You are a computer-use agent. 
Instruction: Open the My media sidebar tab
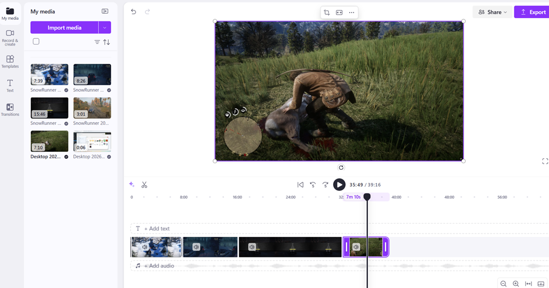coord(10,14)
